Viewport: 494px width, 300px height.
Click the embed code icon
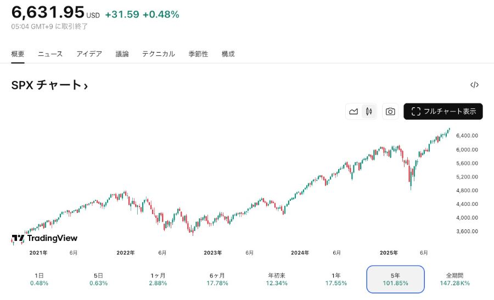point(474,85)
